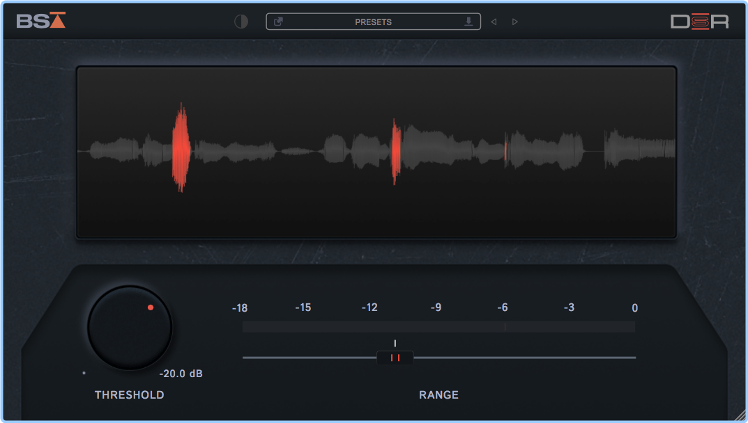The image size is (748, 423).
Task: Click the -18 scale marking
Action: pos(240,308)
